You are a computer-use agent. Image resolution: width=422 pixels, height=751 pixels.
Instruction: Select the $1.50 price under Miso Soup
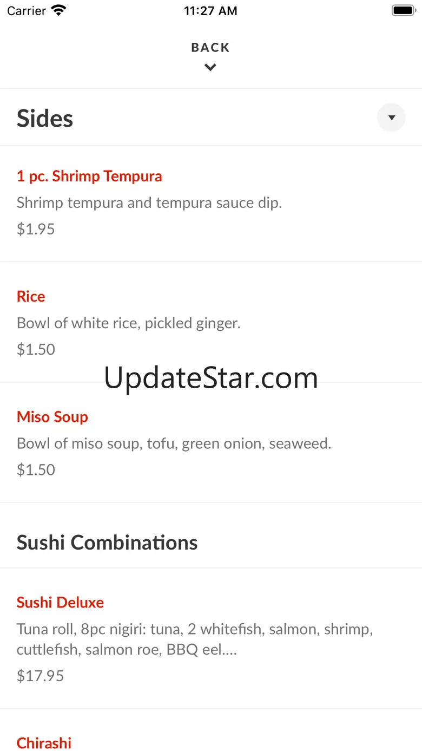pyautogui.click(x=36, y=469)
